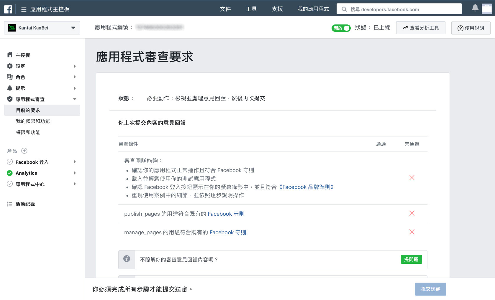Expand the 角色 submenu arrow
The image size is (495, 300).
tap(75, 77)
